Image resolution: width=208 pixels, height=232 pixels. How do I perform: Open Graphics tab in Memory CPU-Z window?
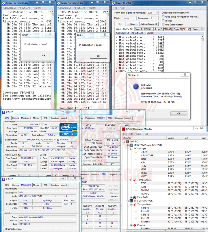119,118
